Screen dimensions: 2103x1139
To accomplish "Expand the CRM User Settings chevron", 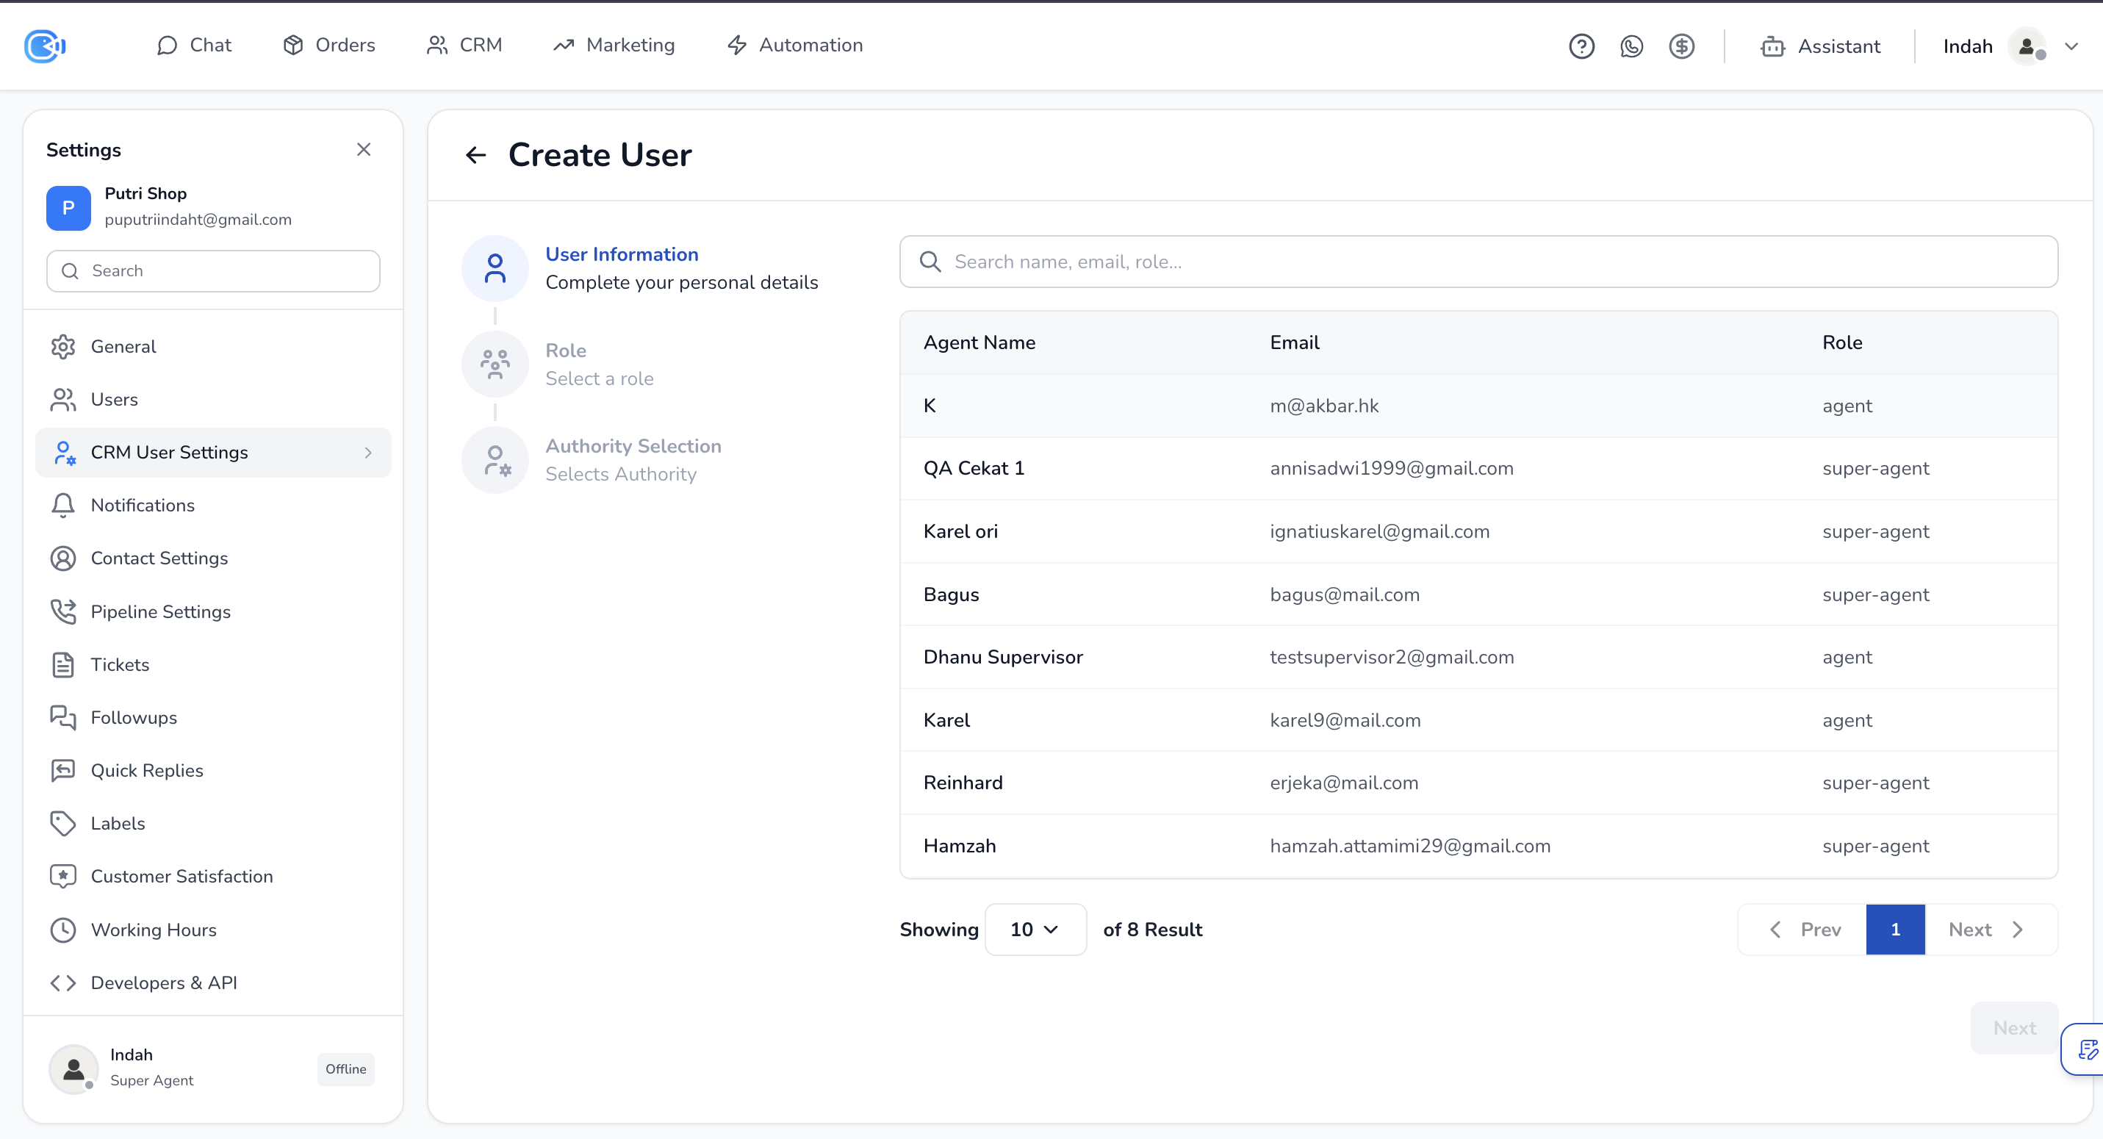I will coord(368,453).
